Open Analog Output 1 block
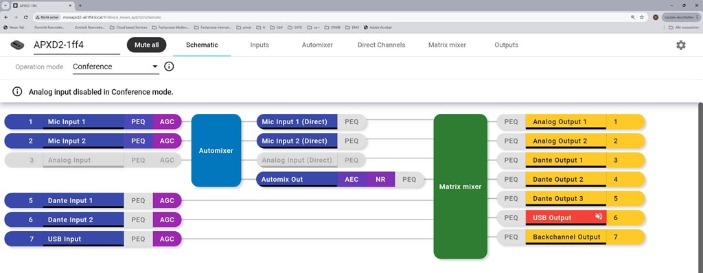Screen dimensions: 703x273 566,121
